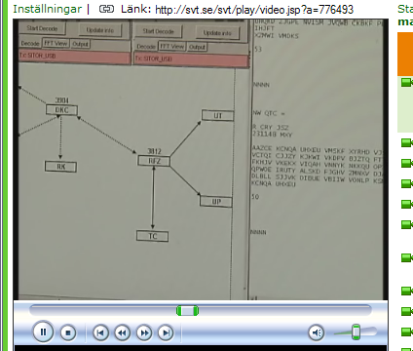
Task: Stop the video with the square button
Action: click(x=68, y=332)
